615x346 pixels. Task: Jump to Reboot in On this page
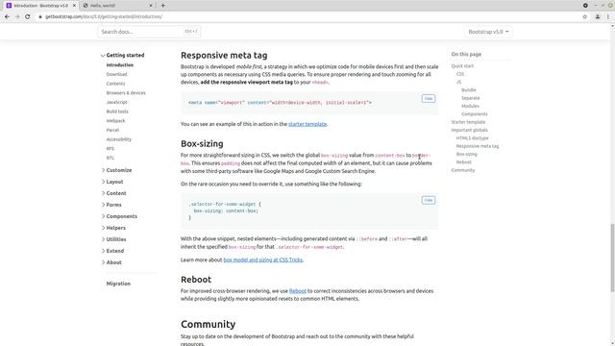coord(463,162)
